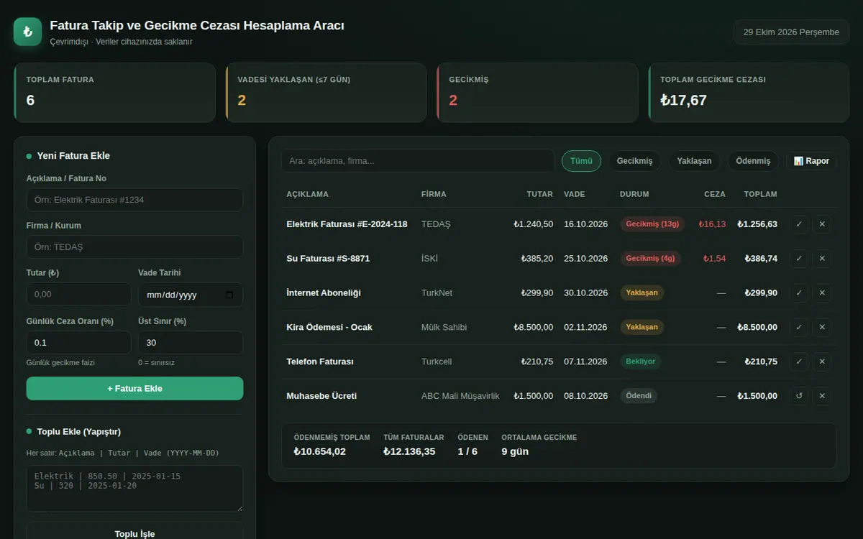
Task: Click the ABC Mali Müşavirlik firm cell
Action: point(460,396)
